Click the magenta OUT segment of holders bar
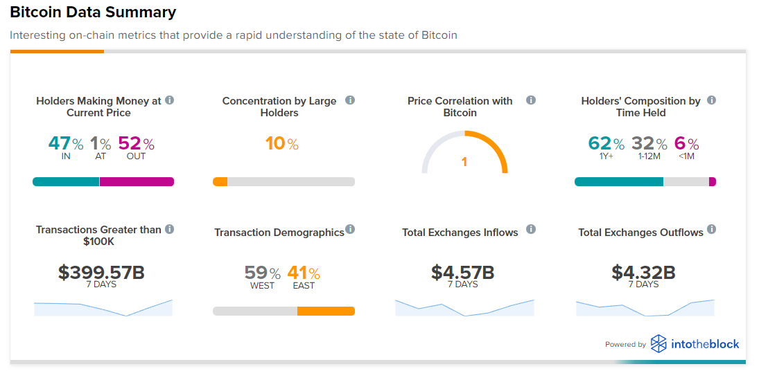The image size is (759, 389). pos(137,182)
